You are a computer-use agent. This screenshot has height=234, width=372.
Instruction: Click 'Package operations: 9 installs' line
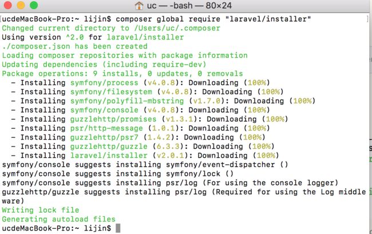pos(122,73)
